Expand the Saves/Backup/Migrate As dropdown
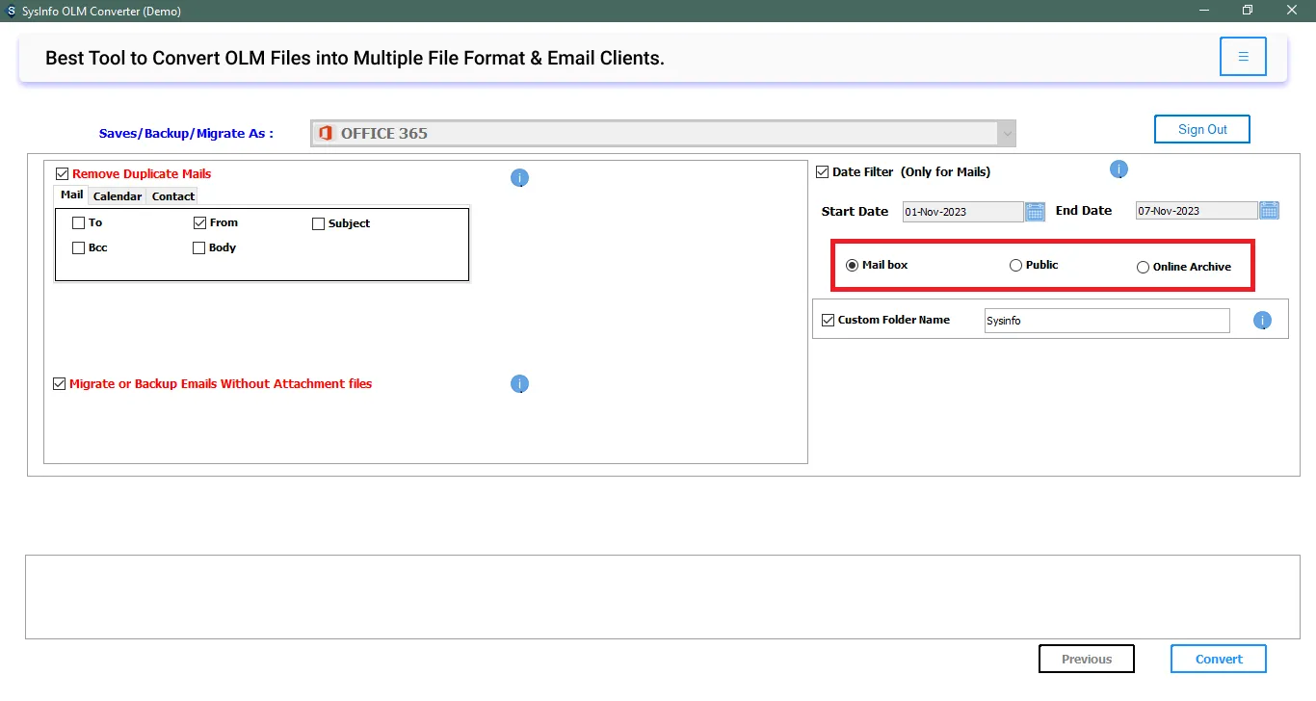The height and width of the screenshot is (701, 1316). (1006, 133)
